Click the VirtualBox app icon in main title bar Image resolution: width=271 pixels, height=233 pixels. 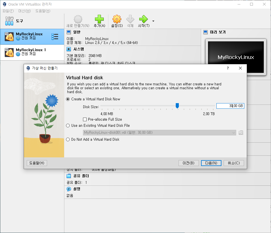(4, 4)
